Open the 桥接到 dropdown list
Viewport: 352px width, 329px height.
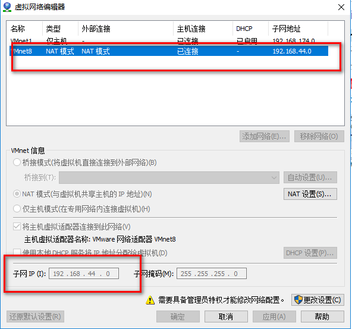click(169, 178)
